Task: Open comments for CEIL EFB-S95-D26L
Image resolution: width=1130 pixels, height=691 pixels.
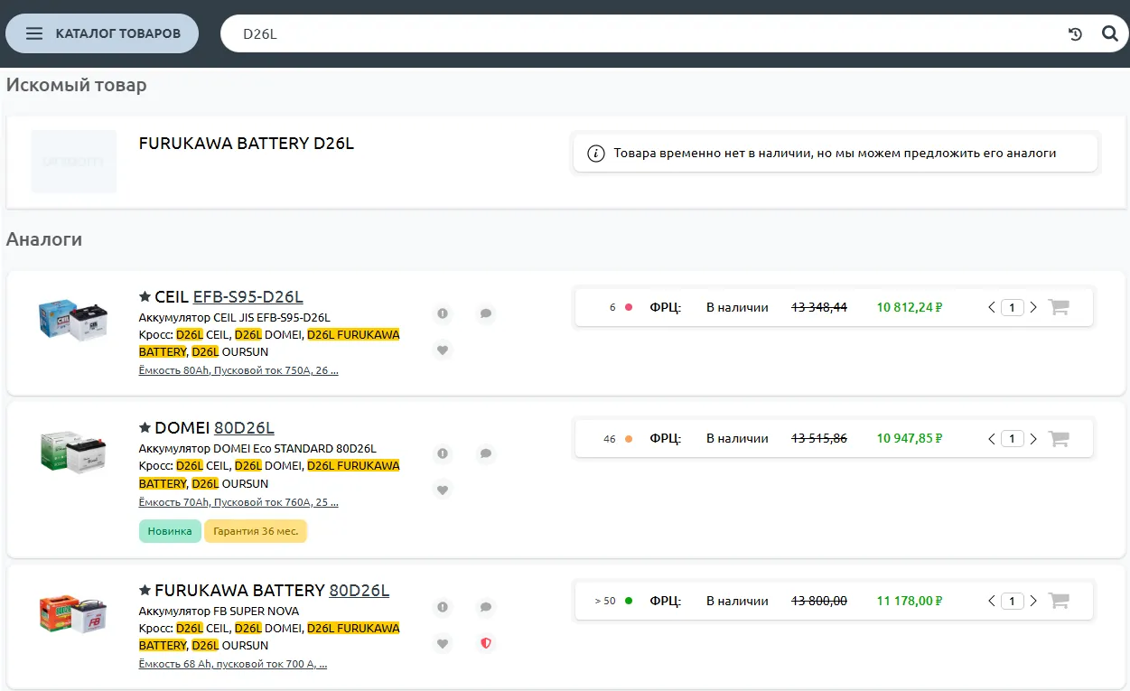Action: click(x=486, y=313)
